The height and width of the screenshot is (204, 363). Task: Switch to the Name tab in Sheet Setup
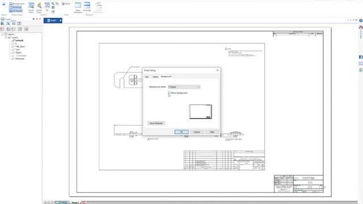click(x=155, y=76)
